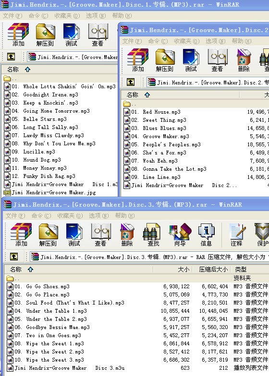Select 02. Goodnight Irene.mp3
This screenshot has width=269, height=376.
(x=41, y=95)
